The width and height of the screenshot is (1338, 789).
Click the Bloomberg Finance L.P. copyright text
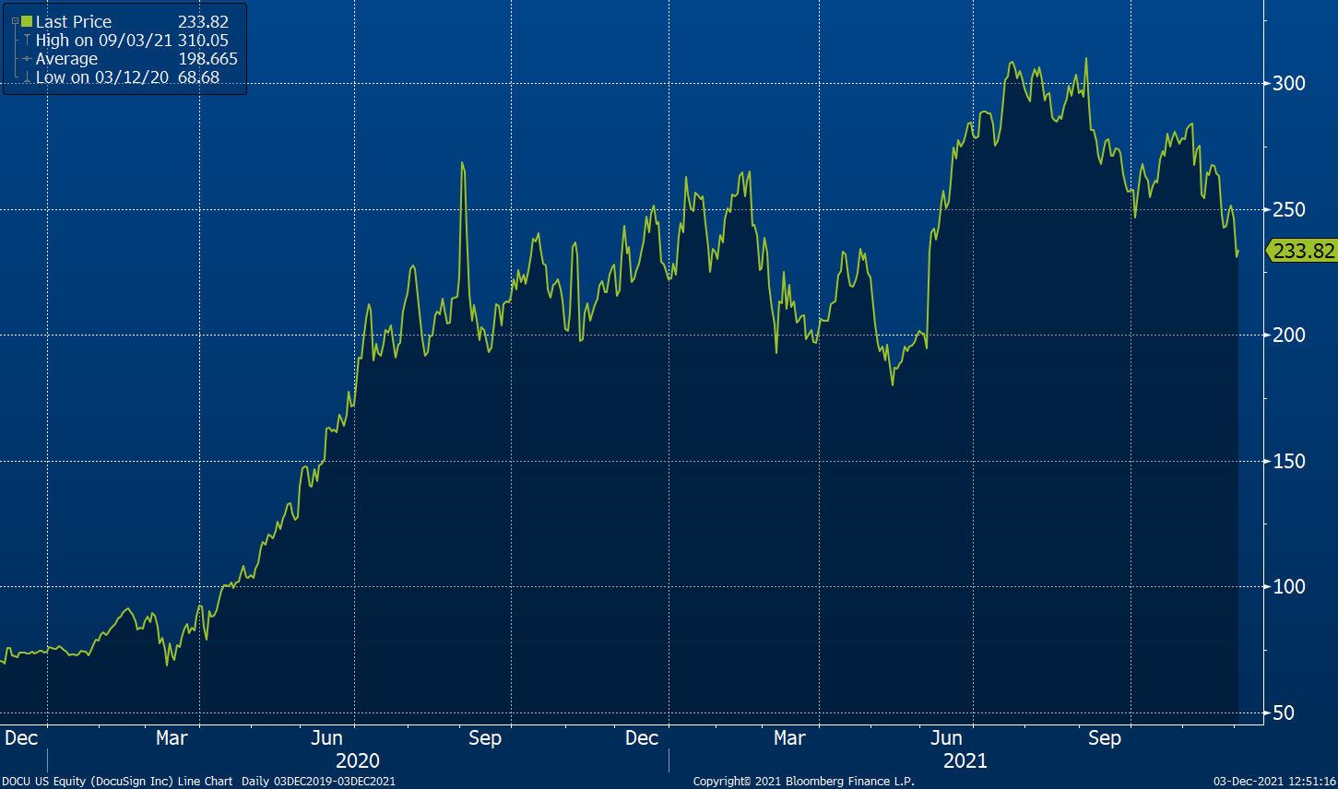coord(804,782)
